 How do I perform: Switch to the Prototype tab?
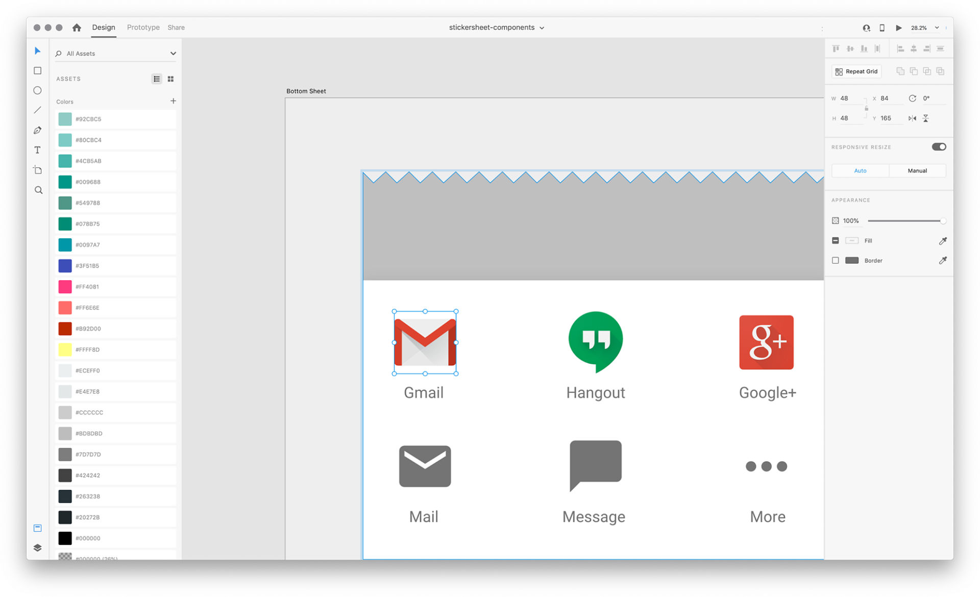coord(143,27)
